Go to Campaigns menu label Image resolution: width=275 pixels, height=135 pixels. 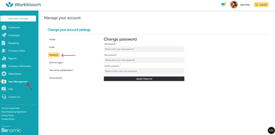pyautogui.click(x=14, y=35)
